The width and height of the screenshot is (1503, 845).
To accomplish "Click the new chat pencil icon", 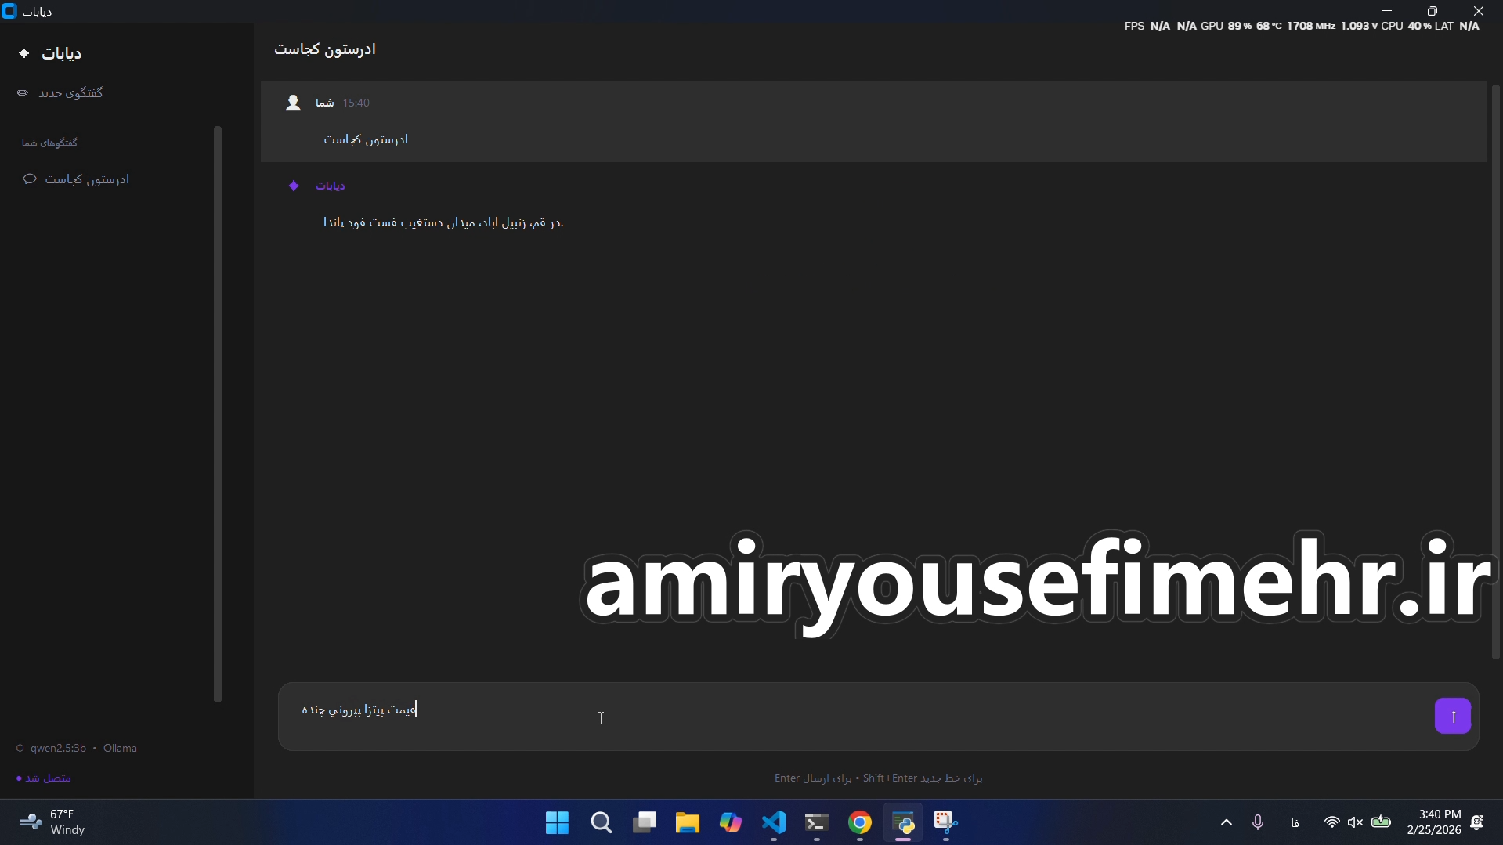I will click(x=23, y=93).
